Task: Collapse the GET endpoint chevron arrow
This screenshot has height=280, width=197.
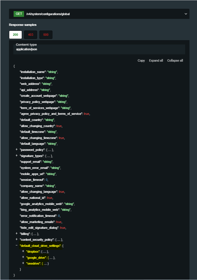Action: [x=186, y=14]
